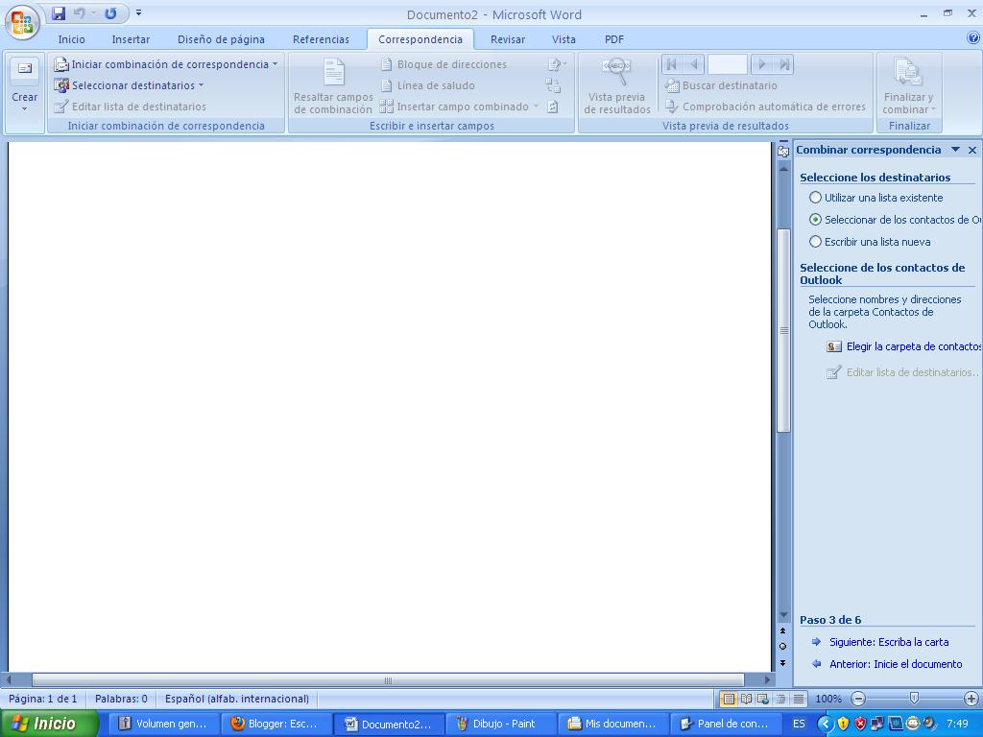Switch to Draft view in status bar
Viewport: 983px width, 737px height.
(799, 699)
